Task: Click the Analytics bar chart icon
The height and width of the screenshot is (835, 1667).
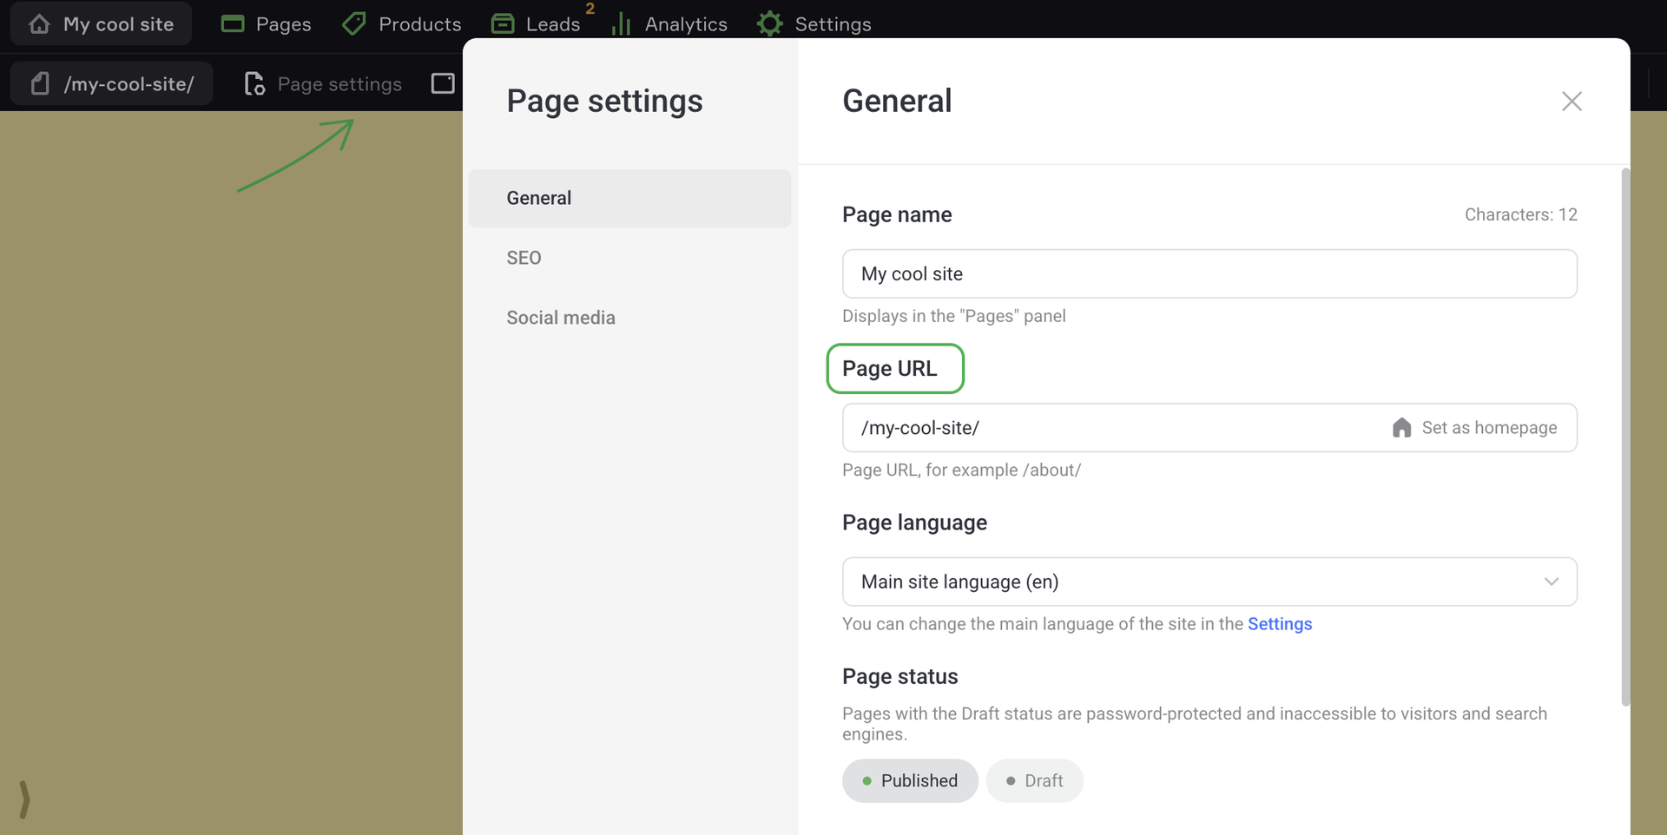Action: [x=621, y=23]
